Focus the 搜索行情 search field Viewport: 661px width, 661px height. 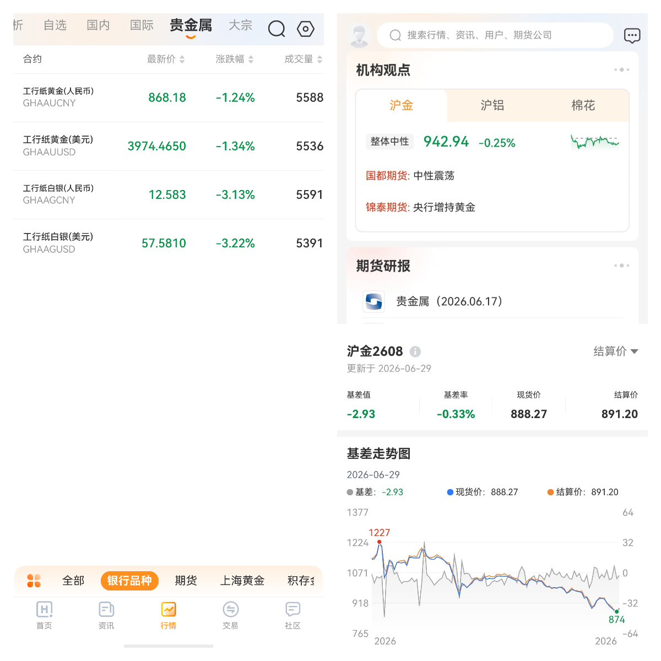click(495, 35)
